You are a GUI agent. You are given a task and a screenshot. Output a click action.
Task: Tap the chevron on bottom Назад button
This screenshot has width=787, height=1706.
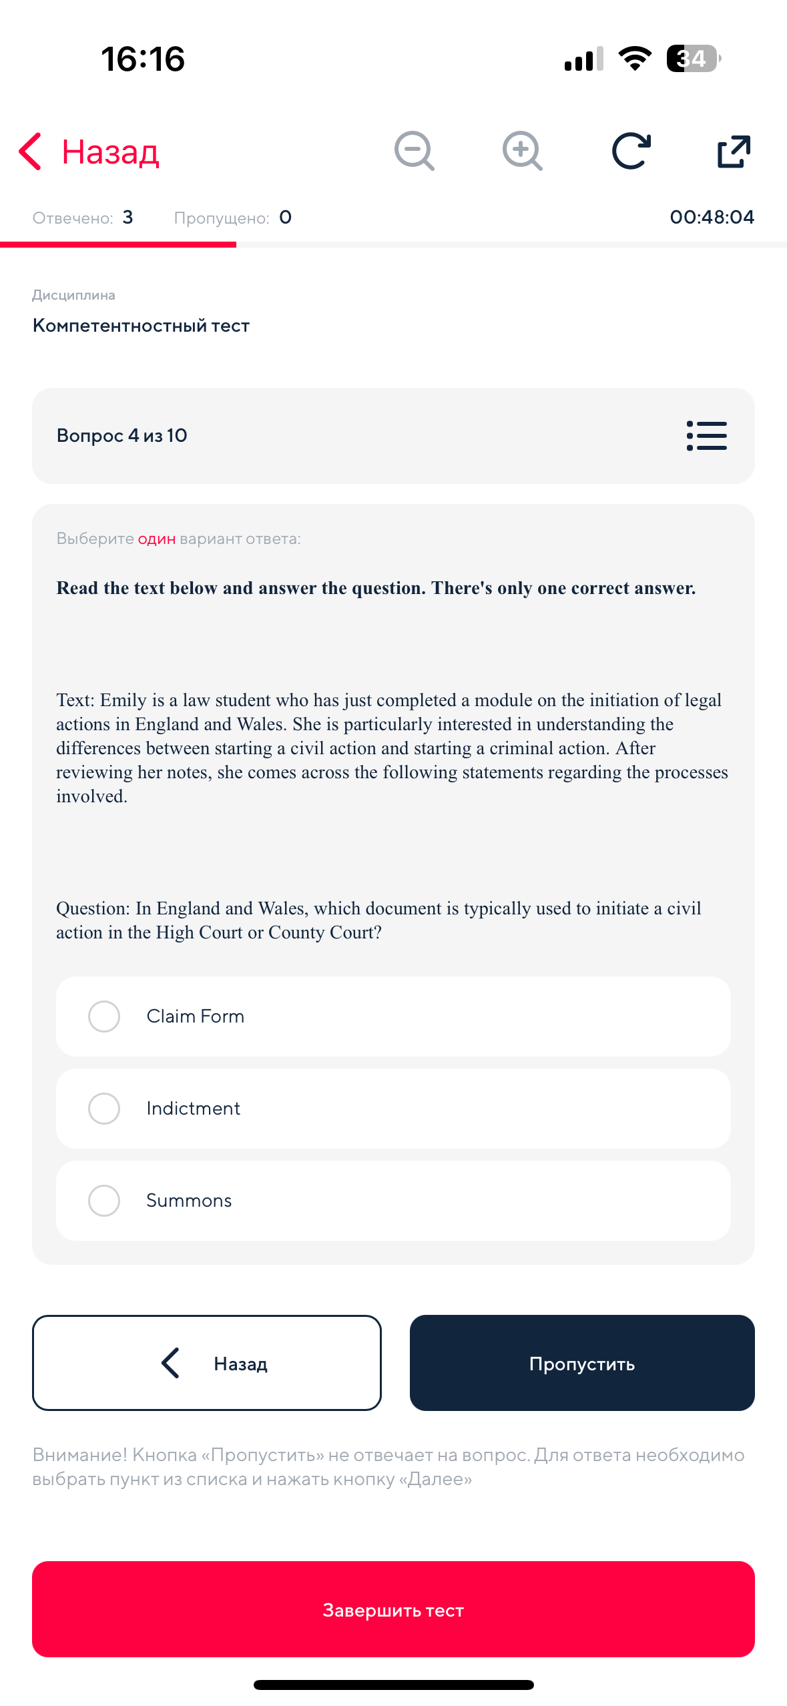[170, 1363]
